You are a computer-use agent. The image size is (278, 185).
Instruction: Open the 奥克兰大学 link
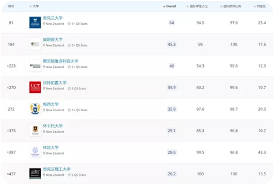53,18
